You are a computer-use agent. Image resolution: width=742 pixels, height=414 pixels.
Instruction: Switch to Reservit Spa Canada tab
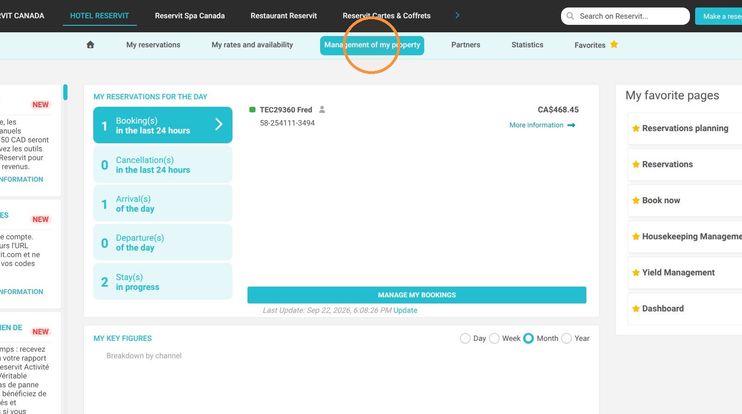pyautogui.click(x=190, y=15)
